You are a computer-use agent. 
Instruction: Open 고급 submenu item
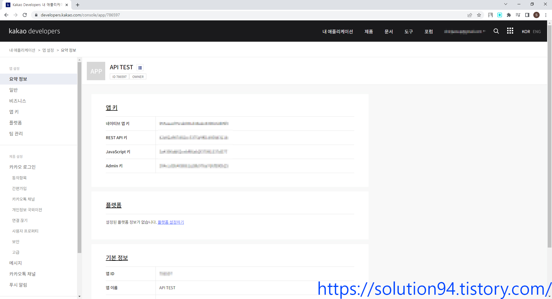point(16,252)
